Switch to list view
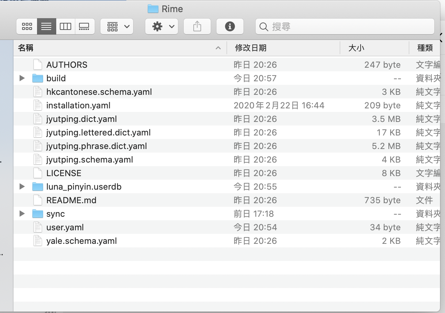445x313 pixels. tap(46, 26)
